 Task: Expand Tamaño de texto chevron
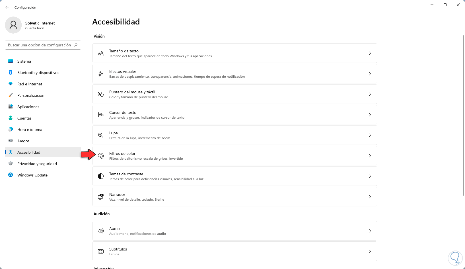pyautogui.click(x=370, y=53)
